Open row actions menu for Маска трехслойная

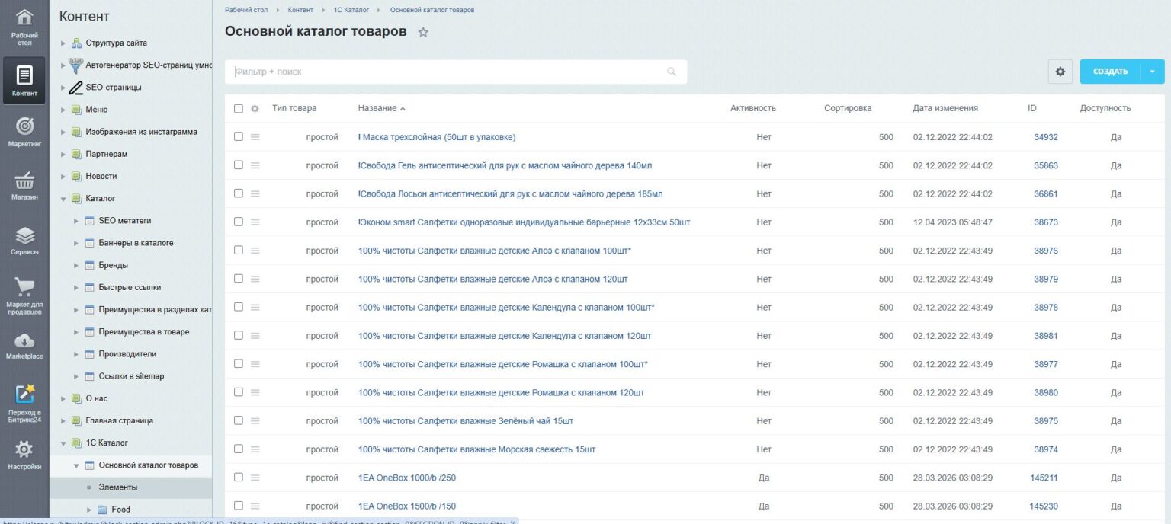tap(255, 137)
